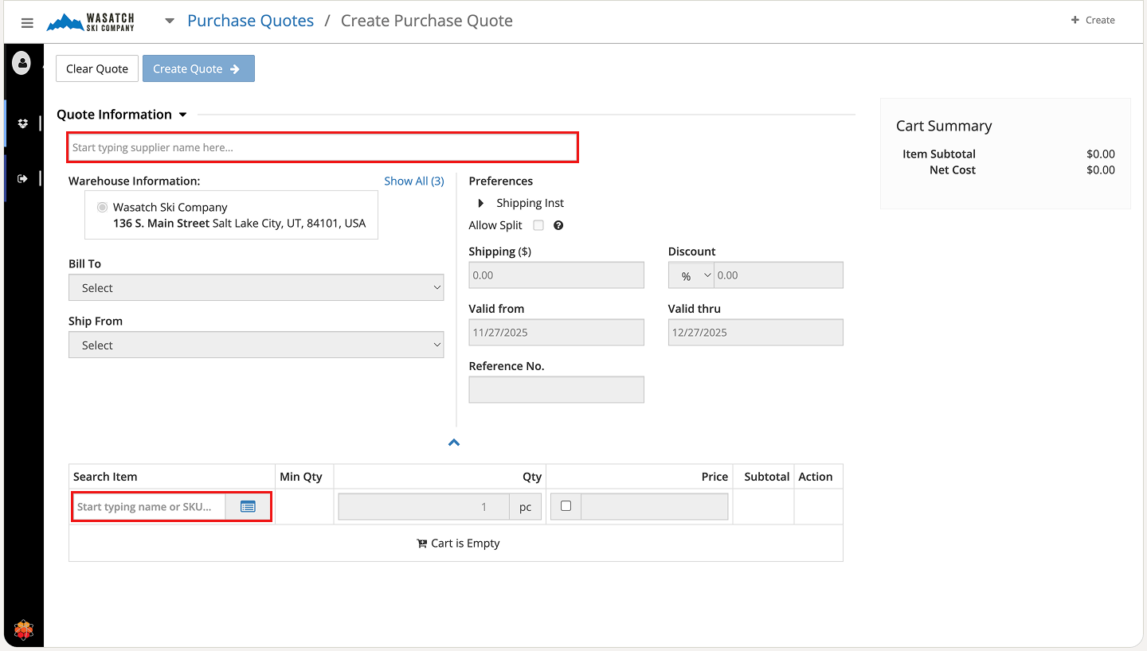Expand the Shipping Inst section
This screenshot has width=1147, height=651.
point(481,203)
